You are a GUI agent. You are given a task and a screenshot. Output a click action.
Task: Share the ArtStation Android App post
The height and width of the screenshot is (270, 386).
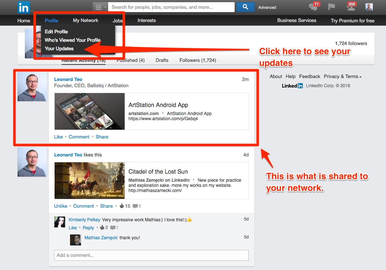(102, 137)
